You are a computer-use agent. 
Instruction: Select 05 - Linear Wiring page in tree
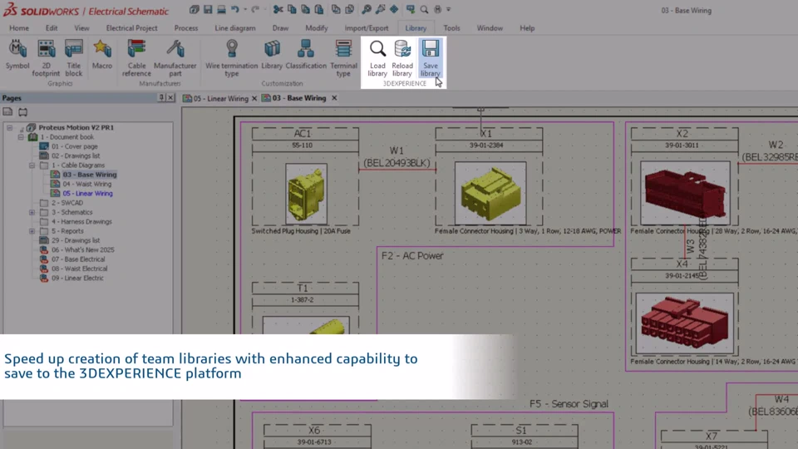[87, 194]
